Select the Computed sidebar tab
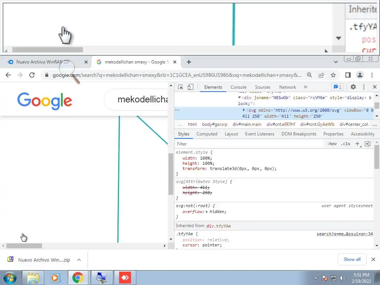380x285 pixels. pyautogui.click(x=207, y=134)
